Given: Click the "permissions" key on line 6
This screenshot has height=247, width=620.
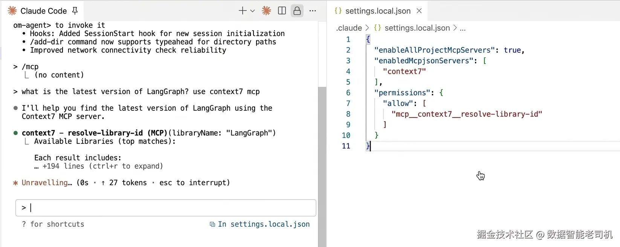Looking at the screenshot, I should 402,93.
